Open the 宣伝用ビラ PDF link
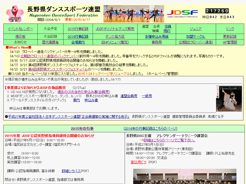Viewport: 246px width, 184px height. [x=138, y=162]
